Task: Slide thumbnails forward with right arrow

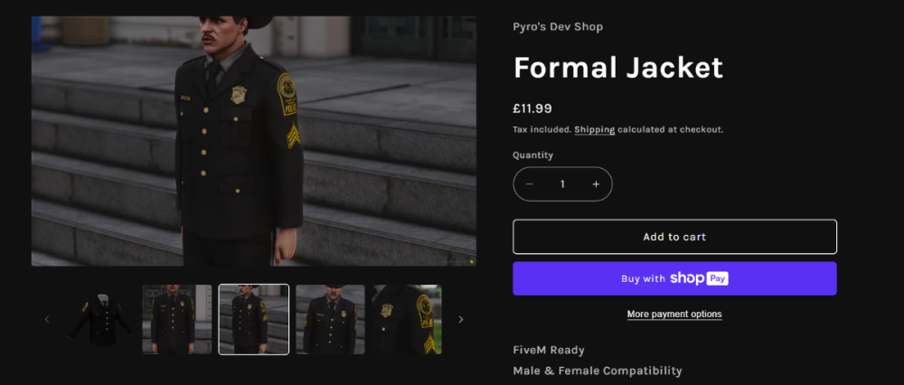Action: pyautogui.click(x=460, y=319)
